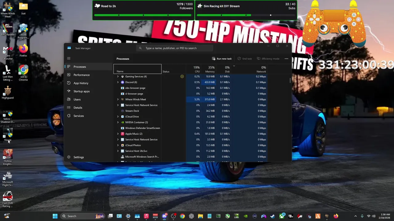Expand the iCloud Photos process

pyautogui.click(x=118, y=145)
